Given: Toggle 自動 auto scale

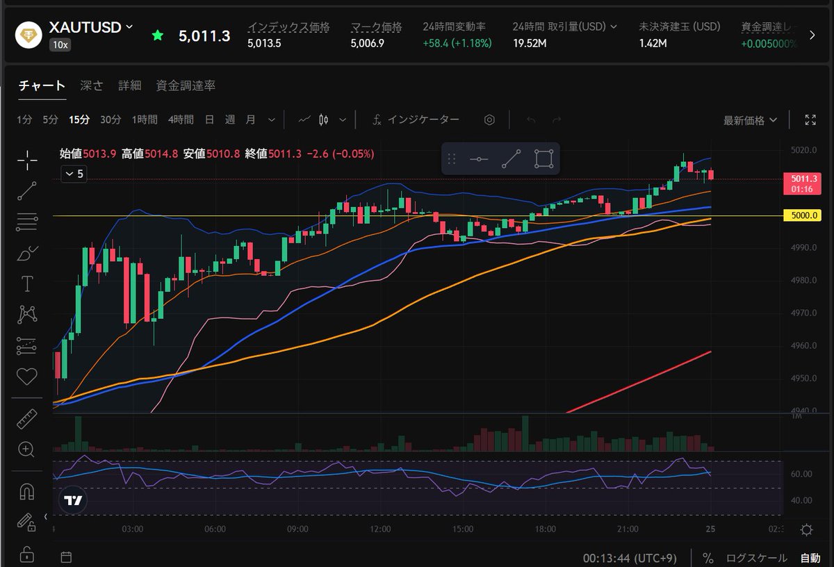Looking at the screenshot, I should pyautogui.click(x=810, y=557).
